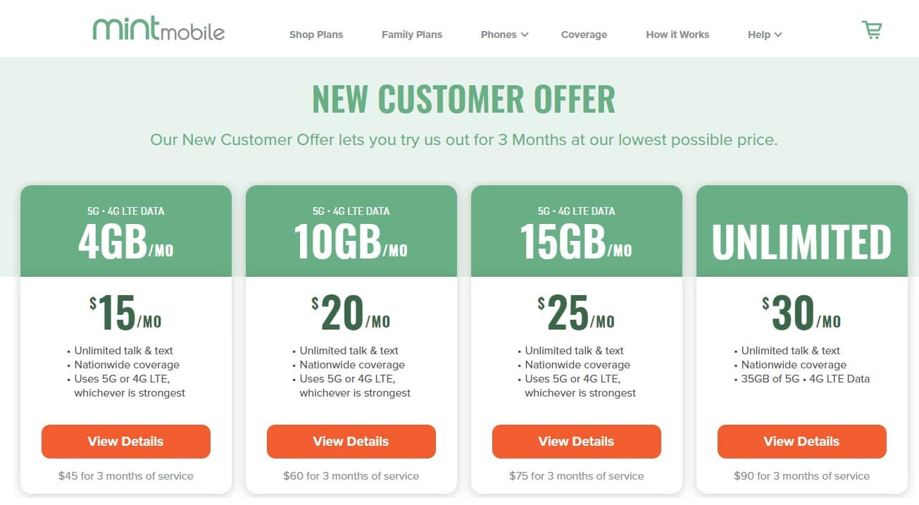Viewport: 919px width, 505px height.
Task: Expand the Phones dropdown menu
Action: point(504,35)
